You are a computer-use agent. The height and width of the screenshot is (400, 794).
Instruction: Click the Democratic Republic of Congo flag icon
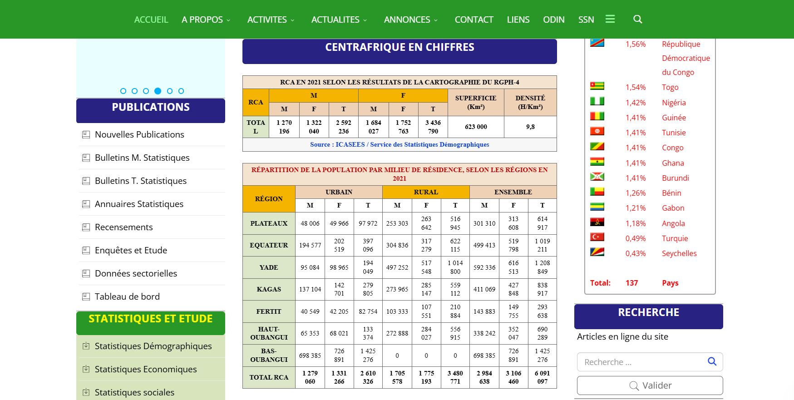click(597, 43)
